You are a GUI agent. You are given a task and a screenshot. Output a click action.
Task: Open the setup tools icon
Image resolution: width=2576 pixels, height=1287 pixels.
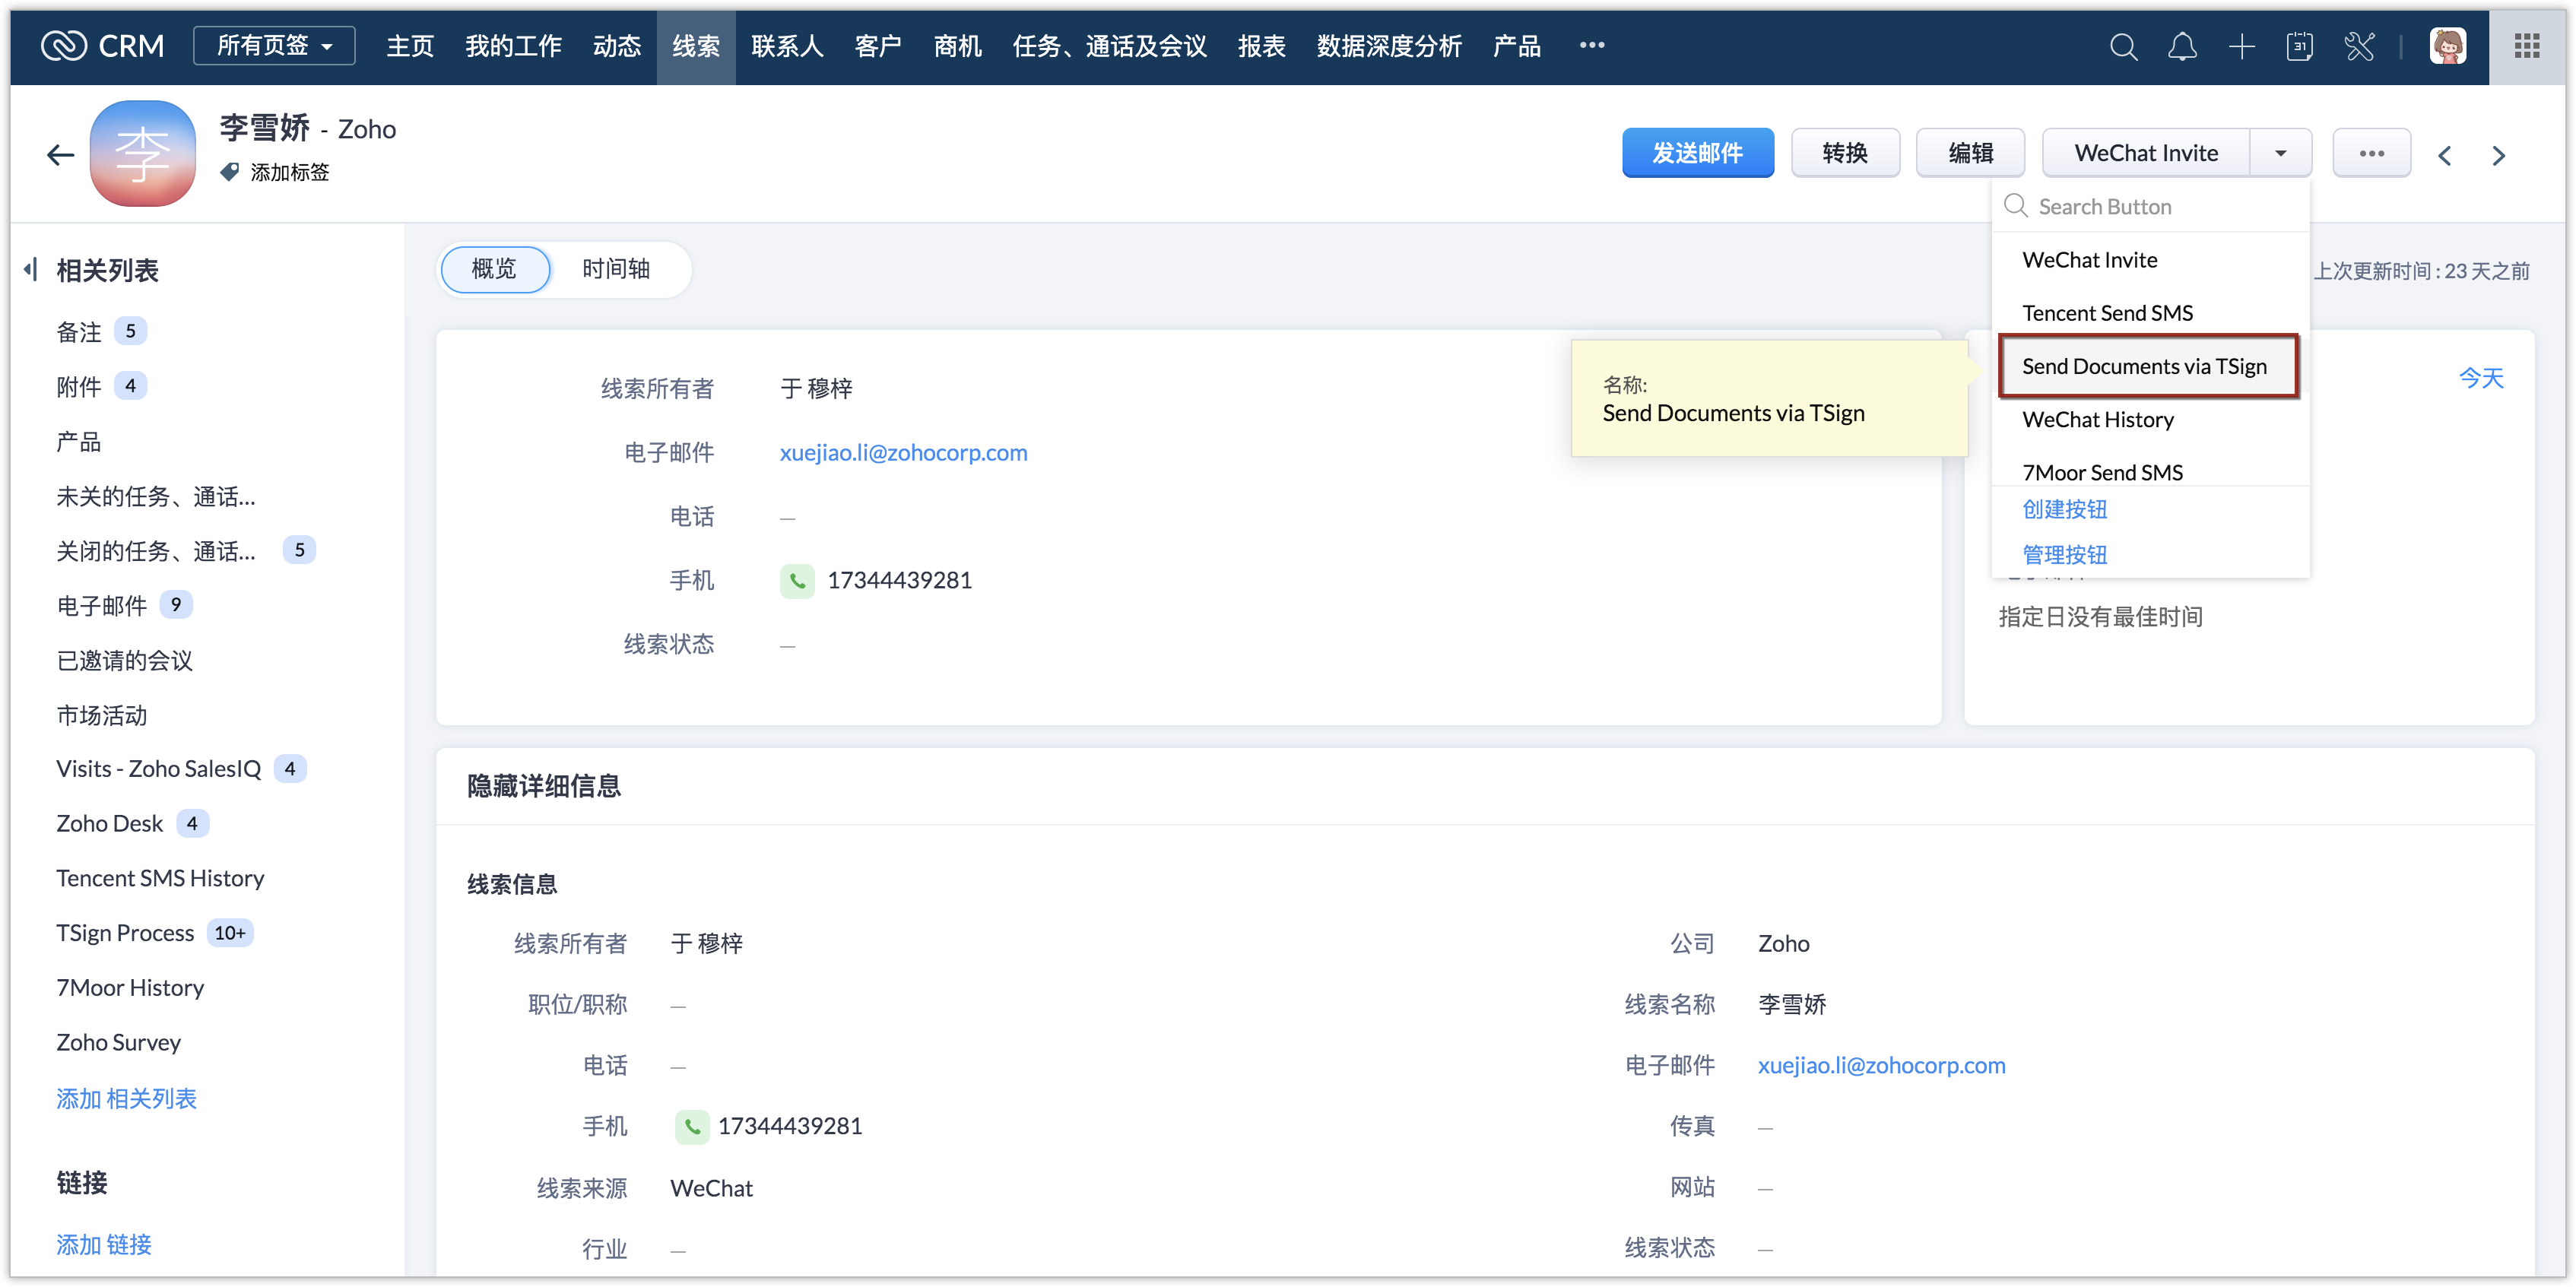(2359, 46)
